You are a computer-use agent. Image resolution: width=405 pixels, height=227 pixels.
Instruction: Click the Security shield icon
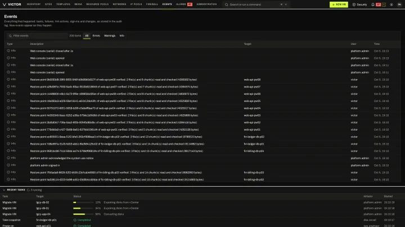354,4
